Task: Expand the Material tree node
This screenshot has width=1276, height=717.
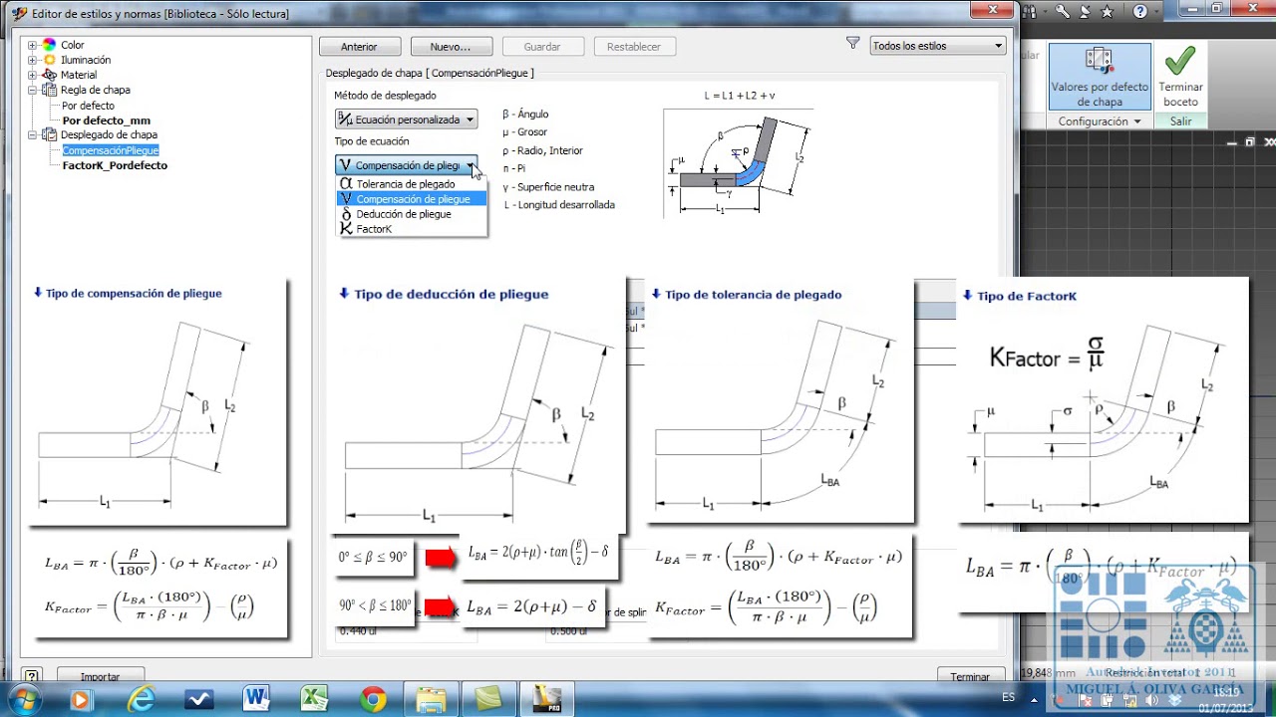Action: pyautogui.click(x=32, y=75)
